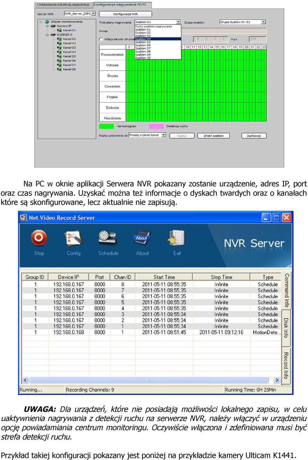Viewport: 308px width, 460px height.
Task: Select the Niedziela day button
Action: click(112, 118)
